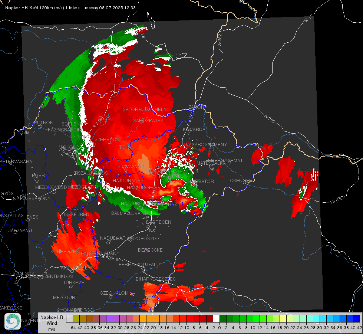
Task: Click the KUNHEGYES city label
Action: (65, 252)
